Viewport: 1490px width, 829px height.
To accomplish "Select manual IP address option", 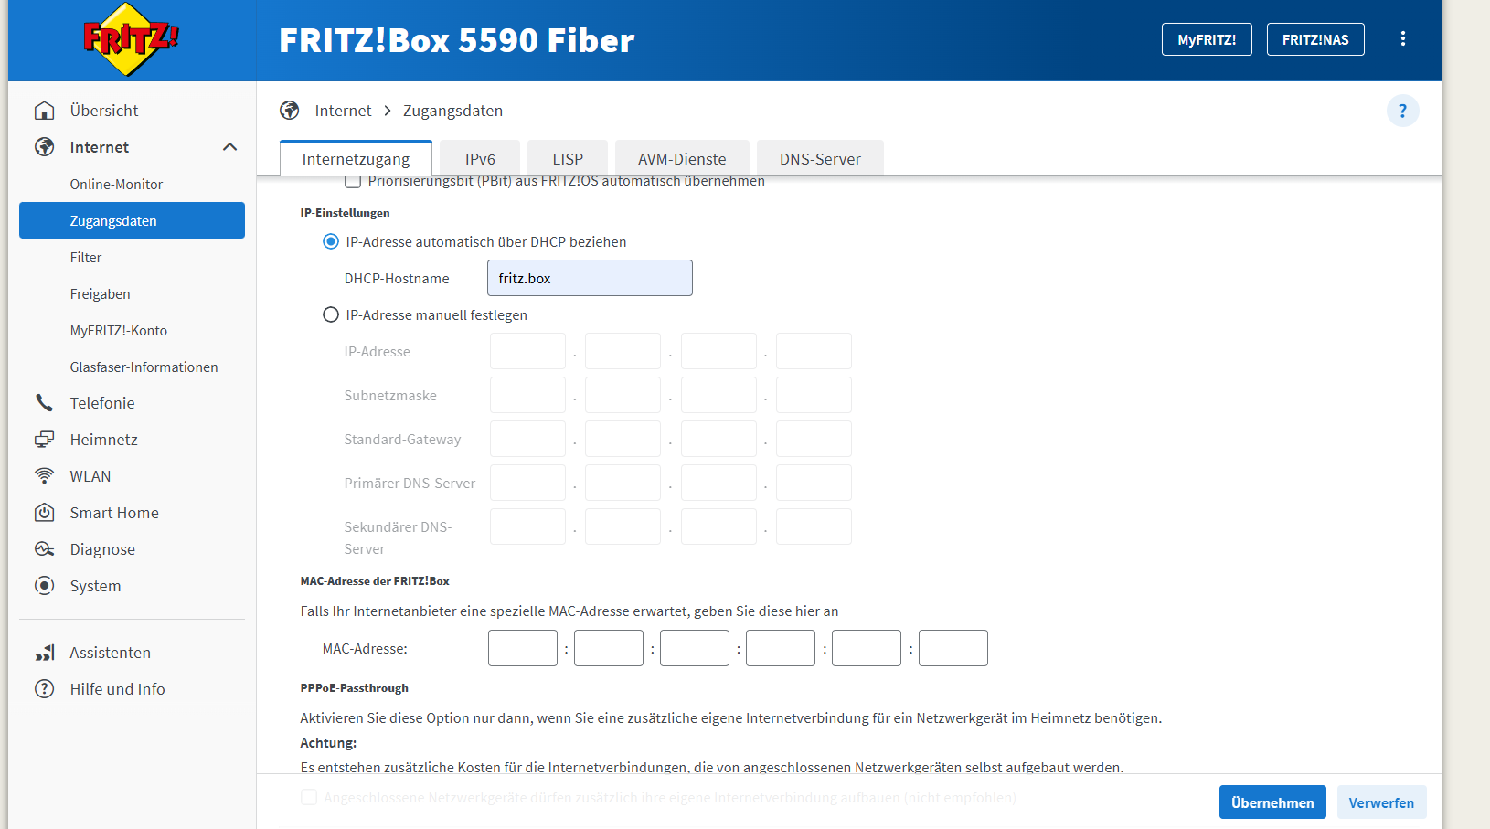I will click(x=331, y=315).
